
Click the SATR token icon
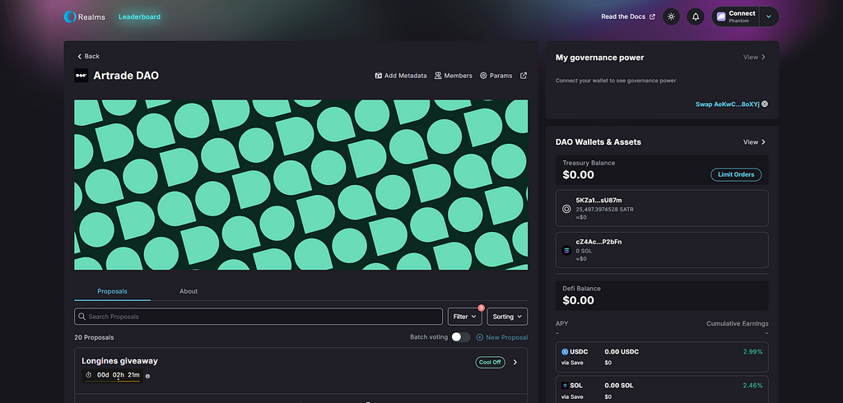[x=566, y=209]
